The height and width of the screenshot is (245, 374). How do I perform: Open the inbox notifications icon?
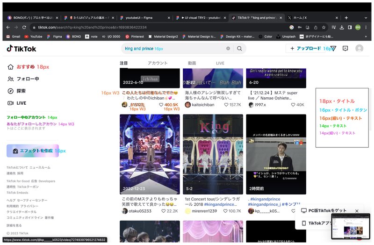(345, 49)
